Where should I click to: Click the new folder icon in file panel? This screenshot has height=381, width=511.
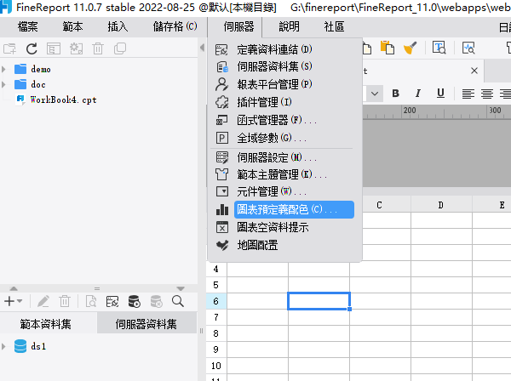9,48
